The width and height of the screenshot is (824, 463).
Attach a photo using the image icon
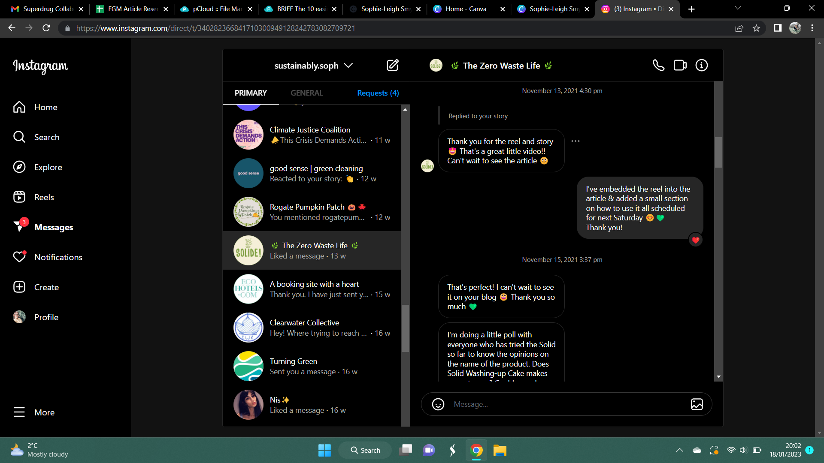[x=697, y=404]
